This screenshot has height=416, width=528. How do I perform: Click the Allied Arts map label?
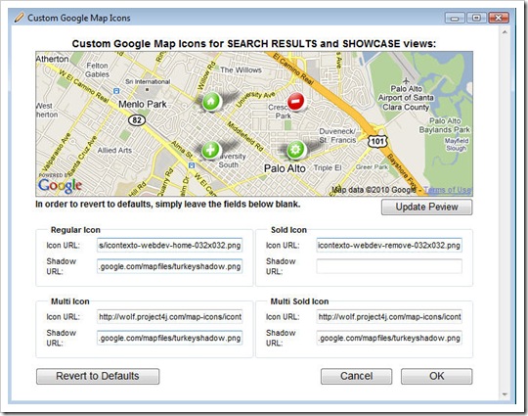(114, 151)
